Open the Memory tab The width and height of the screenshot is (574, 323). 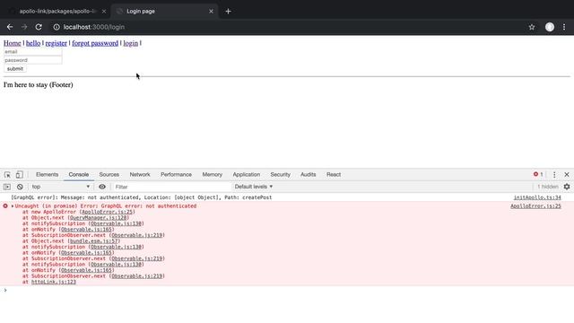point(213,175)
